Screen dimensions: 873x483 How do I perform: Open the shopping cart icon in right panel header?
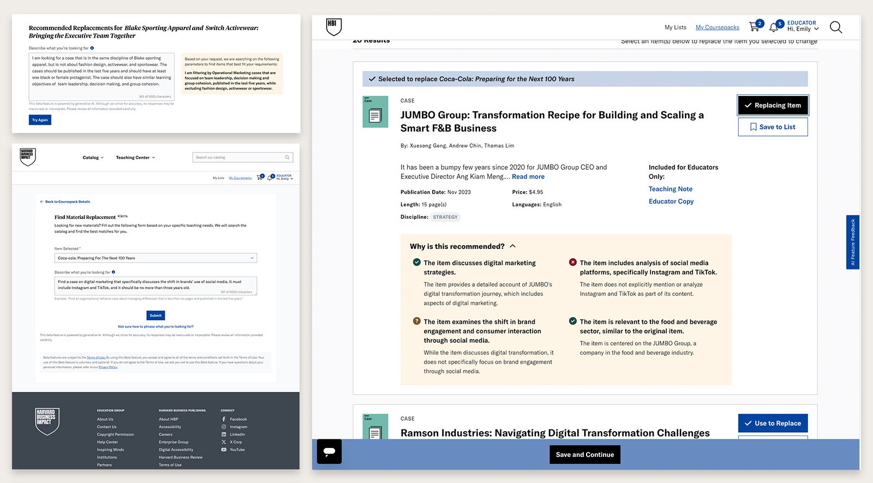[754, 26]
